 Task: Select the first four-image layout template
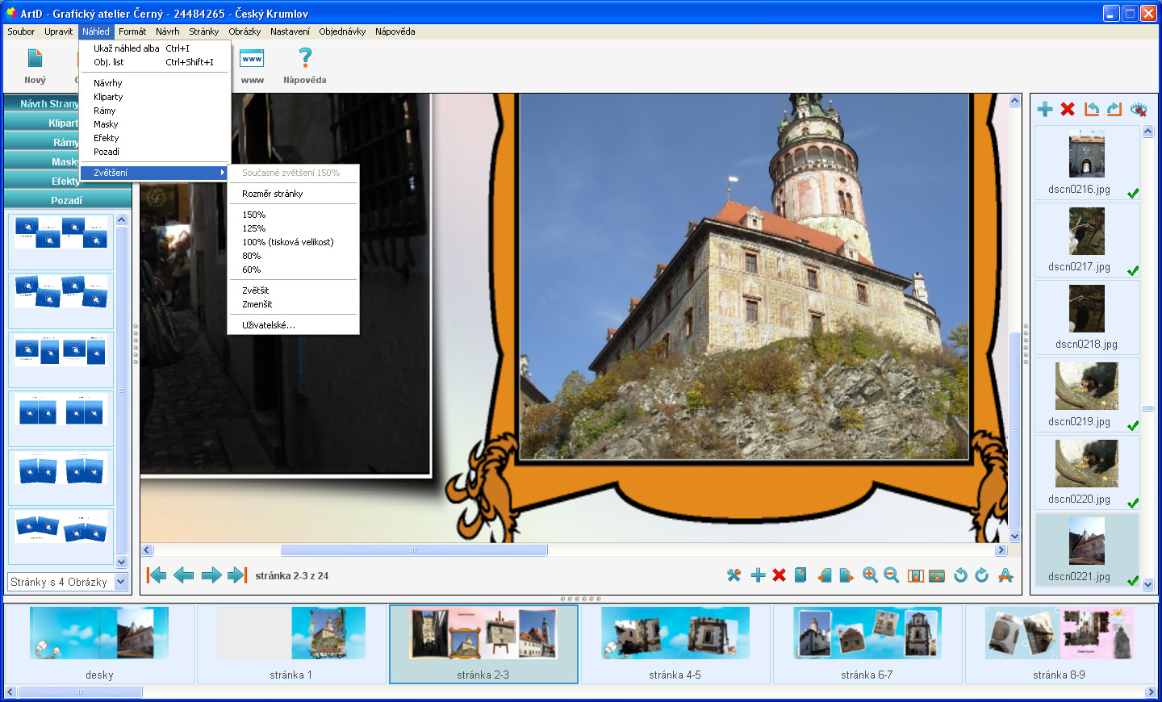(x=61, y=241)
